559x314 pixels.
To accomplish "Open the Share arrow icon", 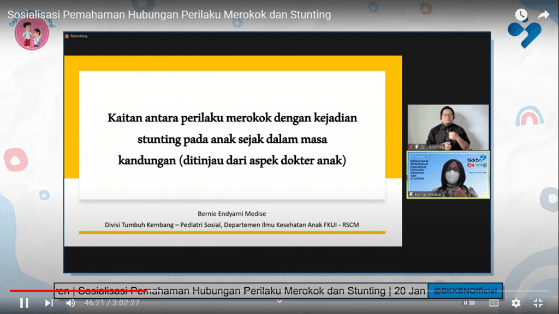I will (543, 15).
